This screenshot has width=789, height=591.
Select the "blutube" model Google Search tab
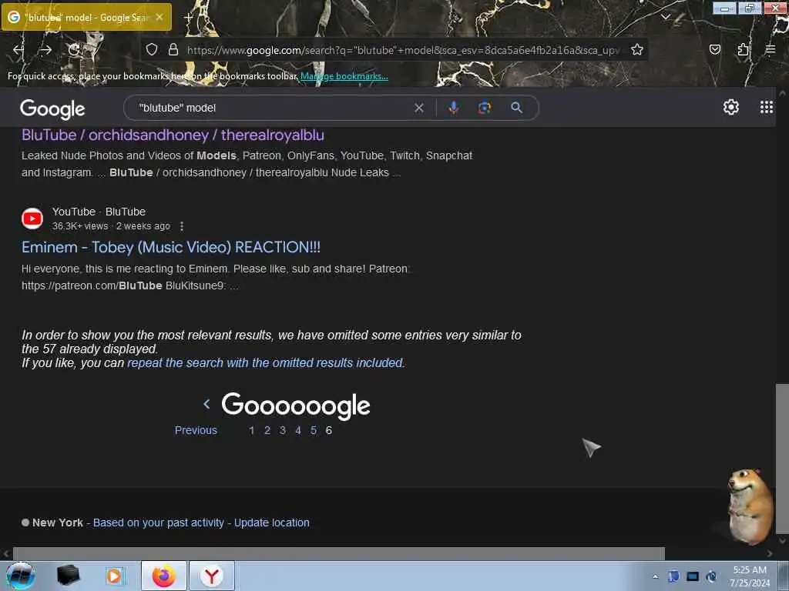(86, 17)
